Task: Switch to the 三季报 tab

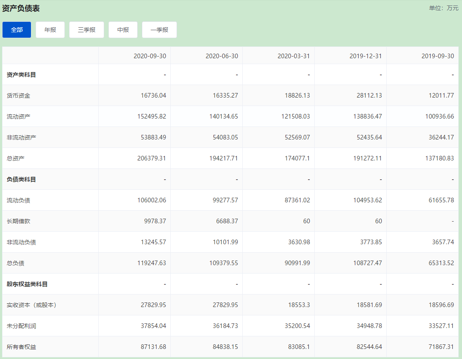Action: 87,30
